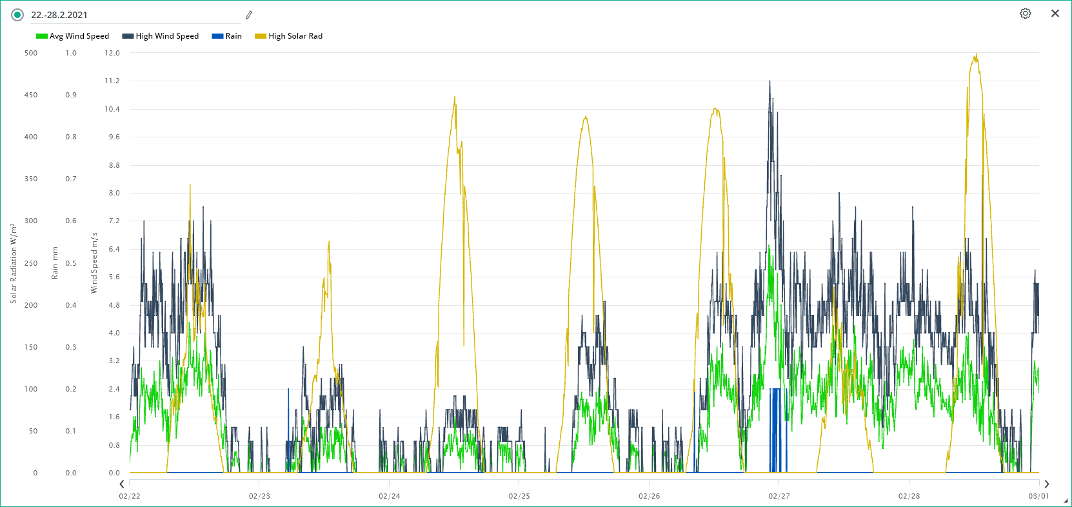
Task: Click the green circular status indicator
Action: click(17, 15)
